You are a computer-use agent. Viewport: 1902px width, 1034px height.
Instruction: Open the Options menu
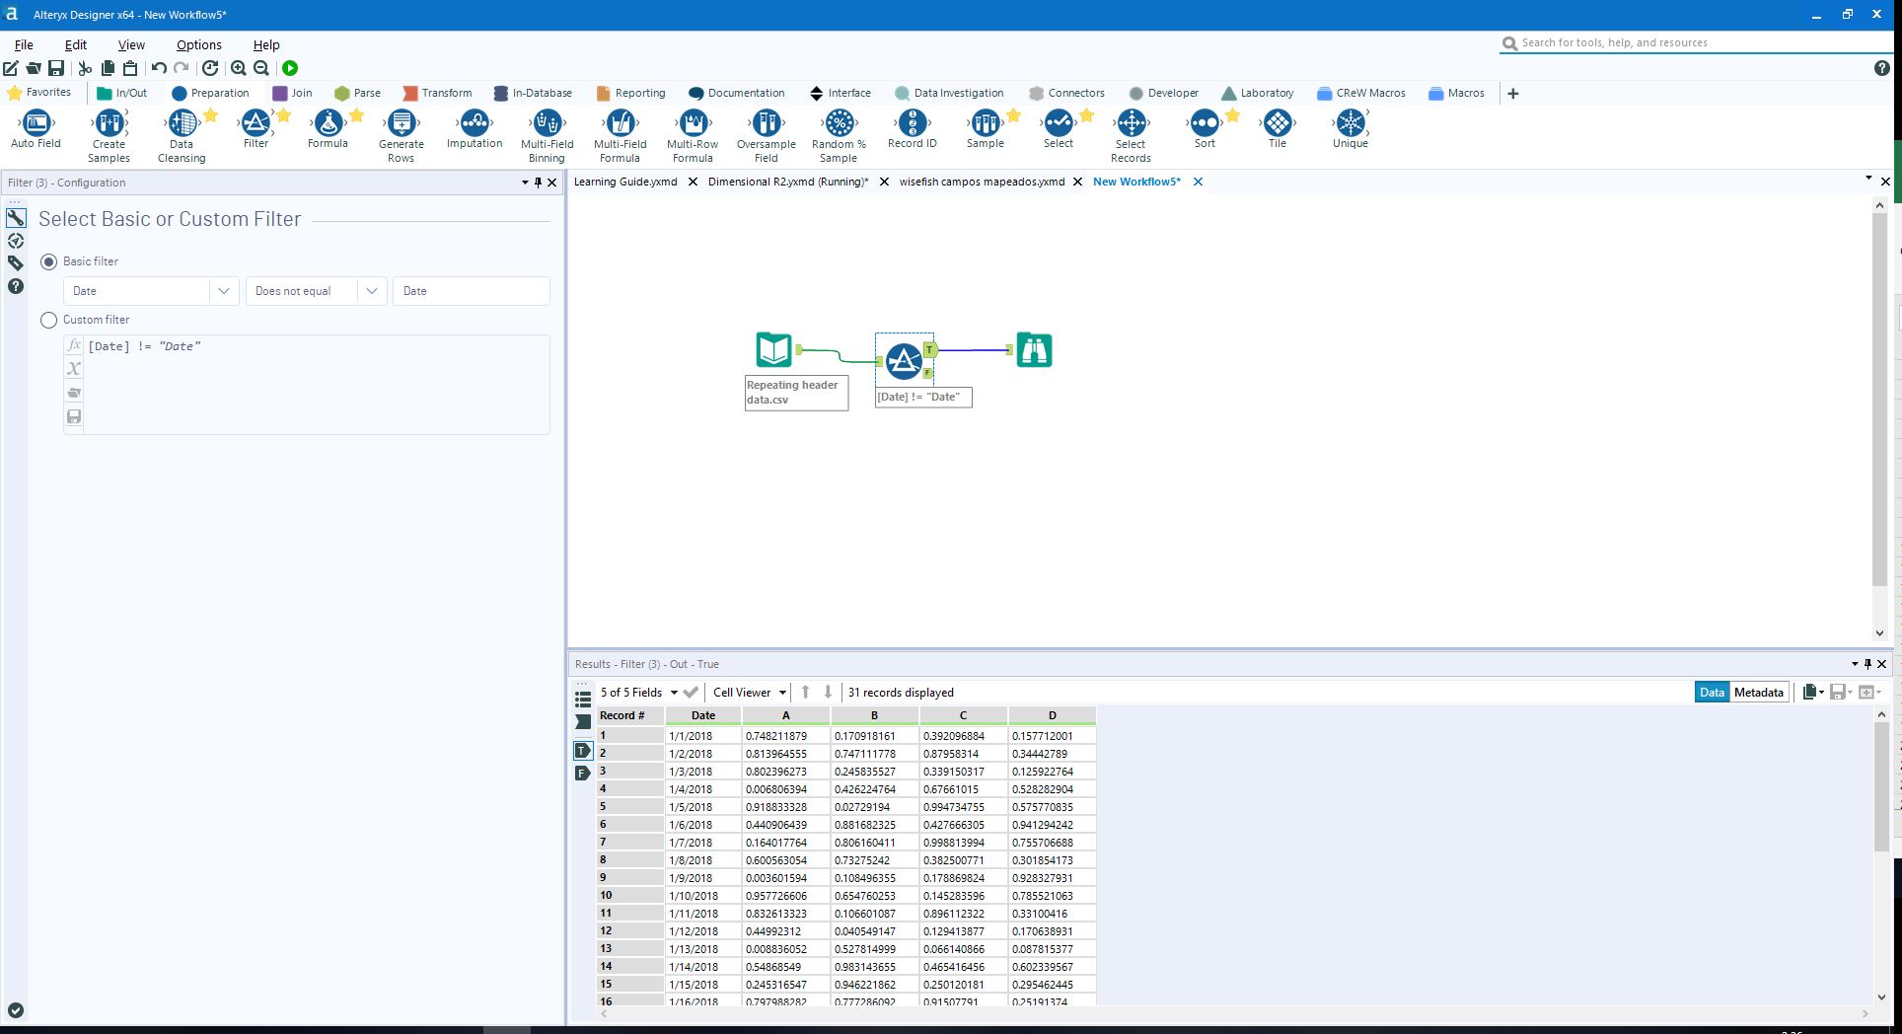click(197, 44)
